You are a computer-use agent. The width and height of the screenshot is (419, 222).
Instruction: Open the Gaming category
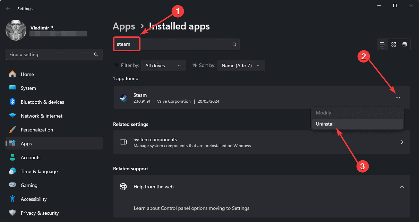pyautogui.click(x=54, y=185)
